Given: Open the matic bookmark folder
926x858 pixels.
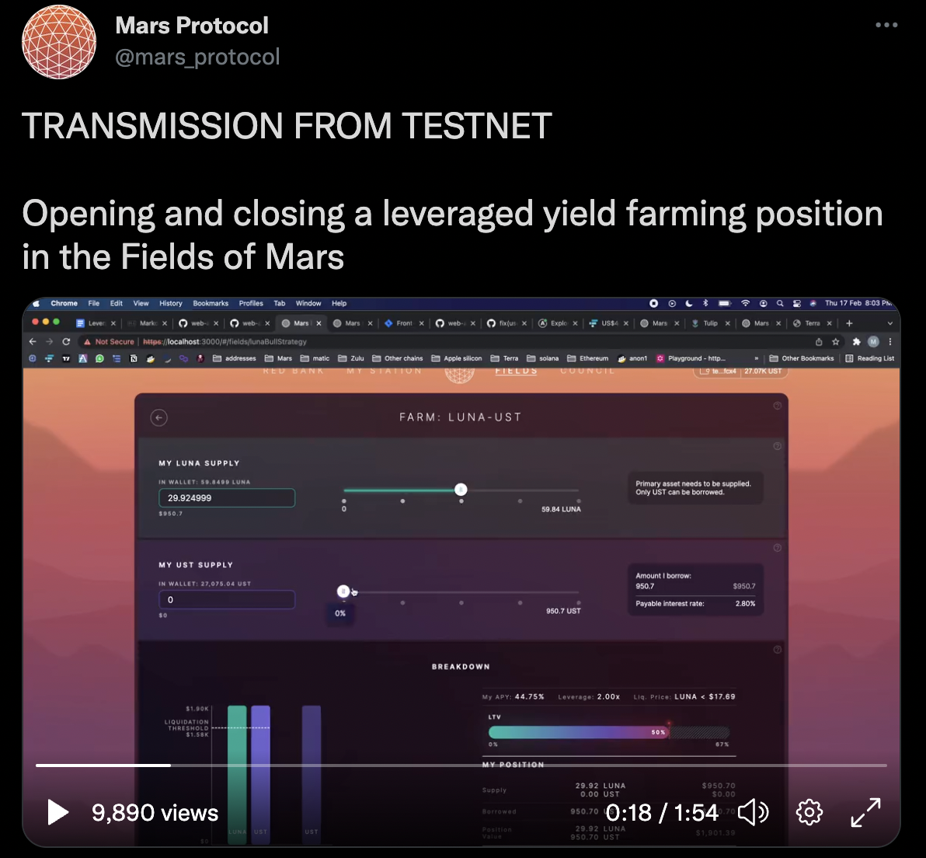Looking at the screenshot, I should point(315,358).
